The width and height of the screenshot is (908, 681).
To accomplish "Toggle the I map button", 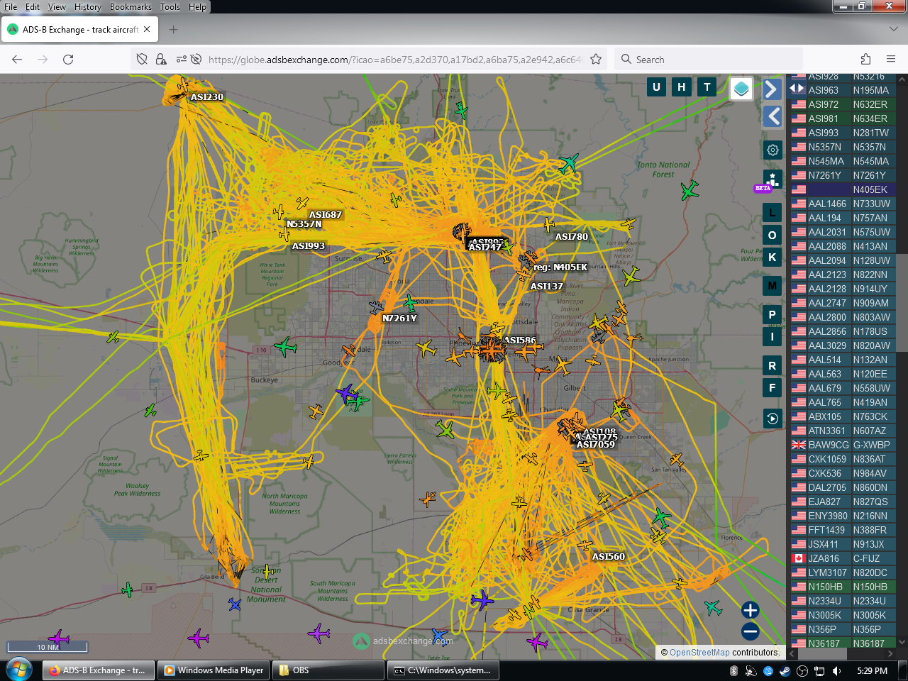I will 773,337.
